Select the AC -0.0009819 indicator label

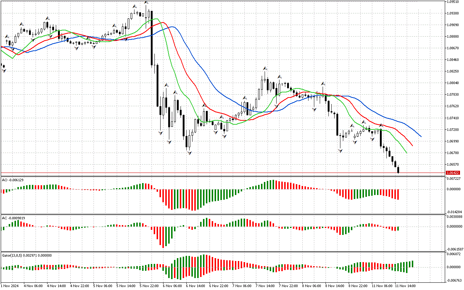[13, 218]
